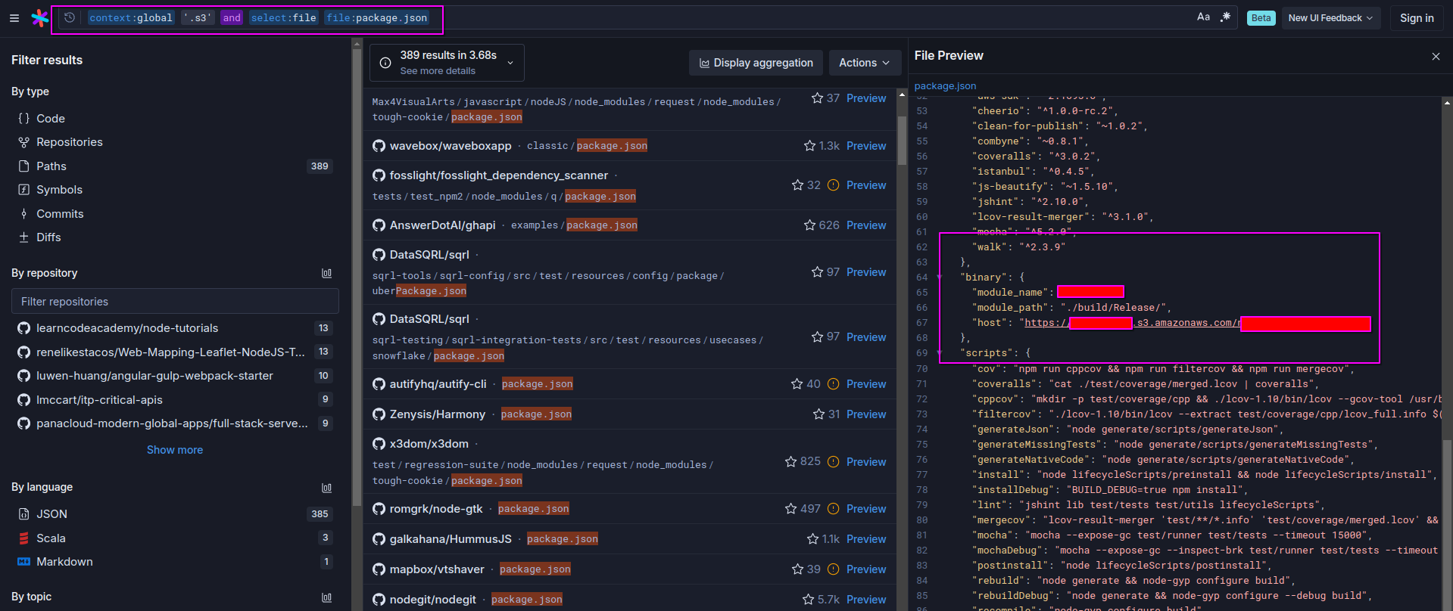The image size is (1453, 611).
Task: Click warning circle icon on autifyhq result
Action: pyautogui.click(x=833, y=384)
